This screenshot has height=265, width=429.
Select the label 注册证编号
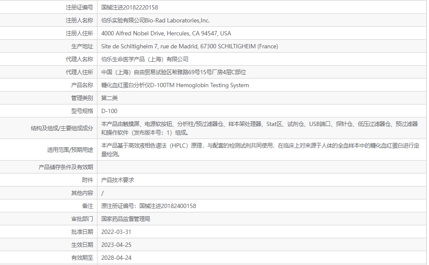(x=79, y=7)
